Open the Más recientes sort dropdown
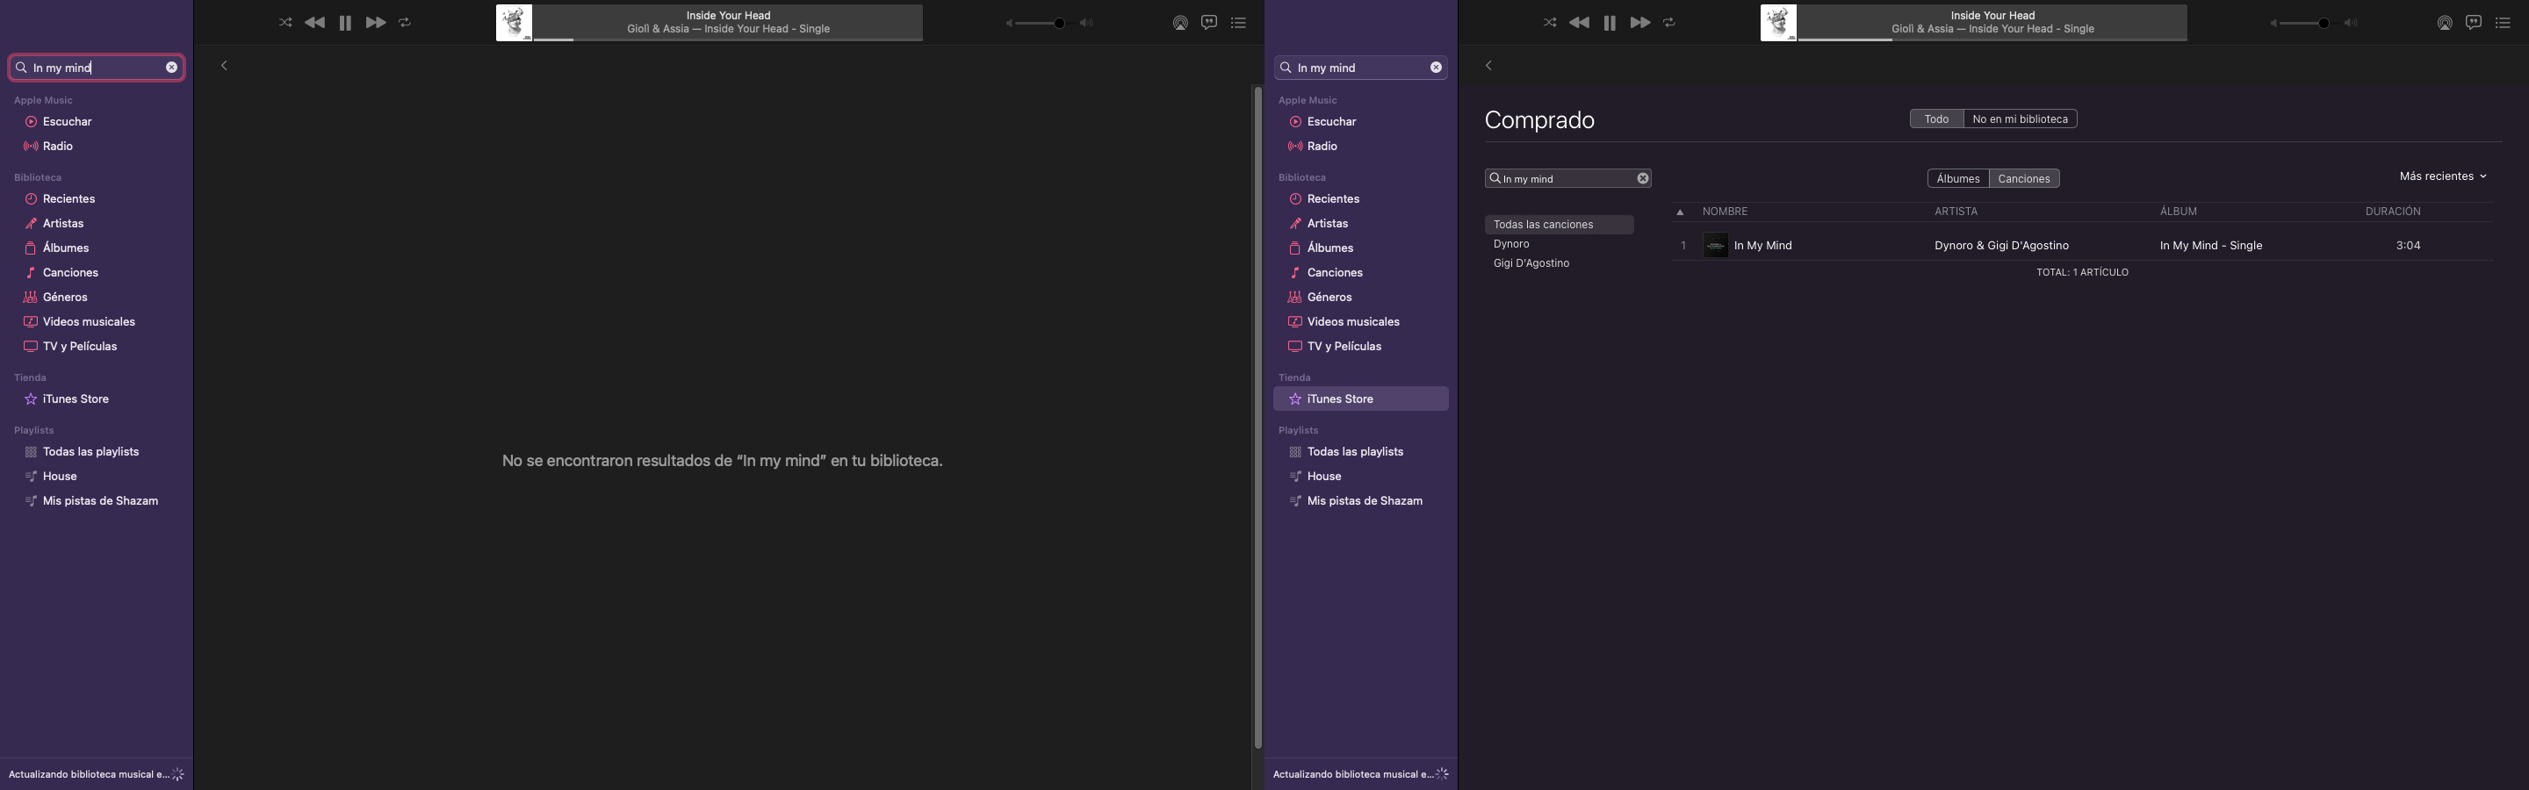Screen dimensions: 2529x790 (2443, 176)
